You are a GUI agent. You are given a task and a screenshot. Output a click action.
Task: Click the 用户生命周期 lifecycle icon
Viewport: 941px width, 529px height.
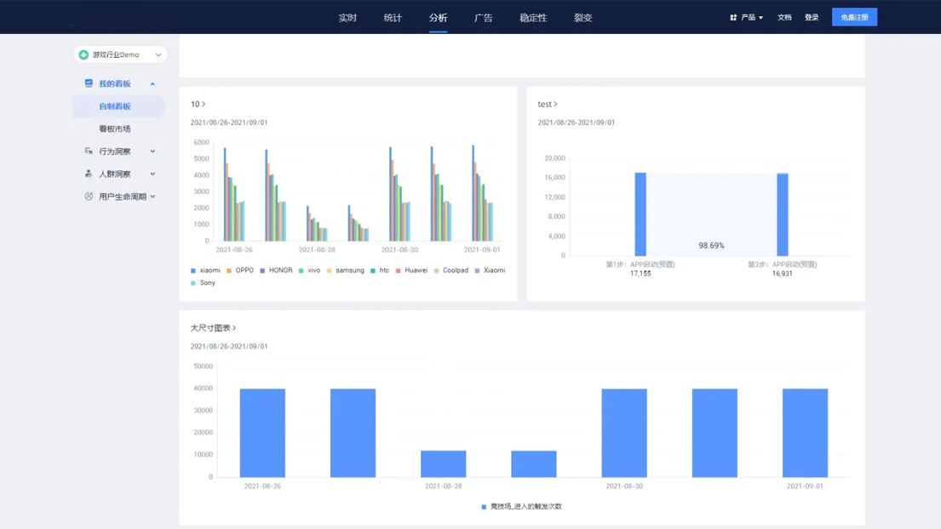89,196
